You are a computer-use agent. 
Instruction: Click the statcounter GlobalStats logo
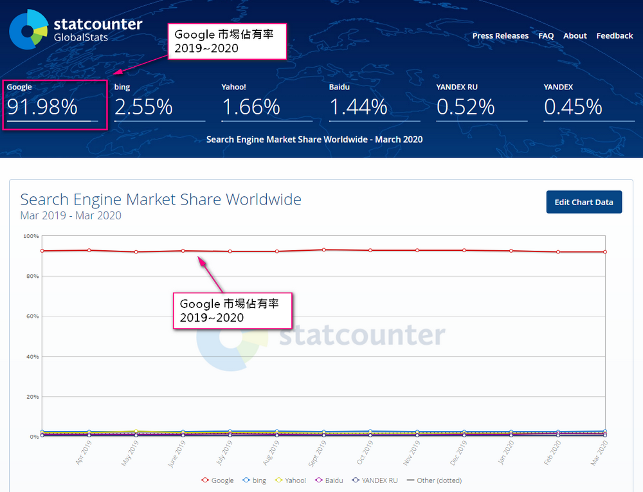75,30
